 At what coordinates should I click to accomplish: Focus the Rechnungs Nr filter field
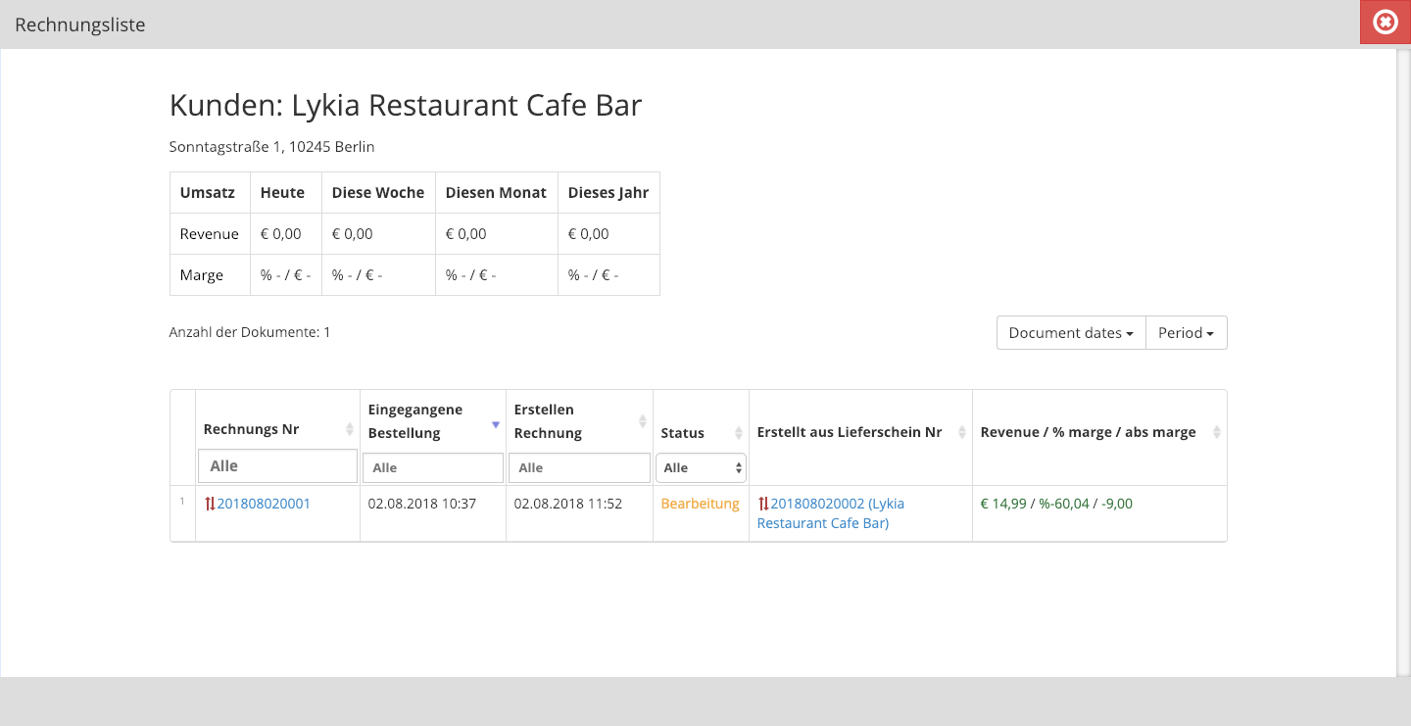[x=277, y=466]
